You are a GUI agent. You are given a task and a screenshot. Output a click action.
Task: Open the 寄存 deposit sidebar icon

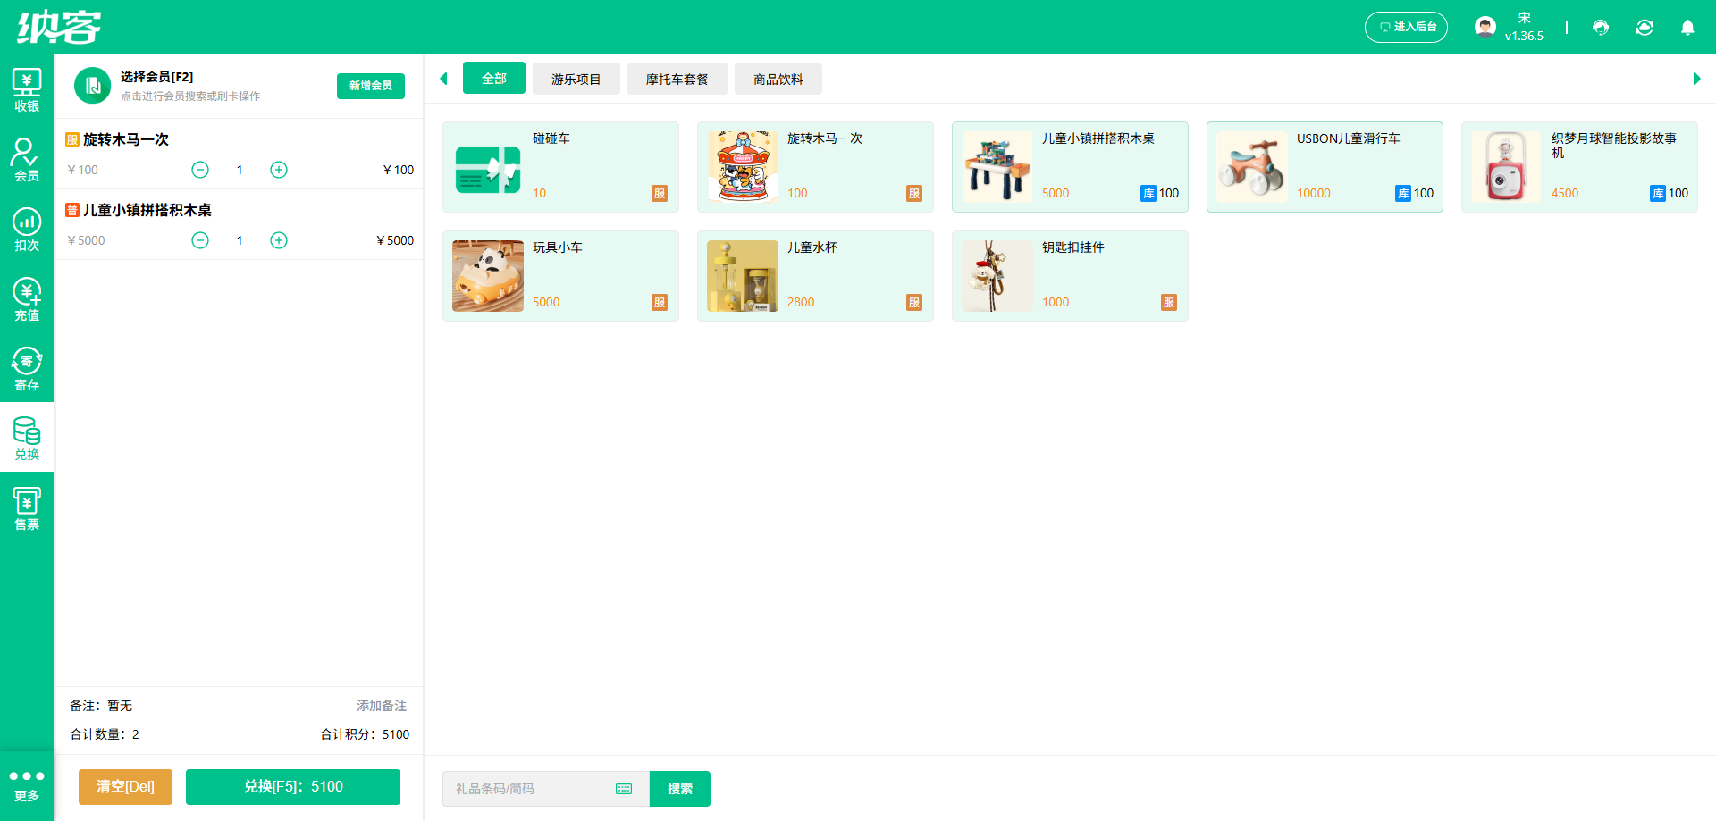(27, 368)
